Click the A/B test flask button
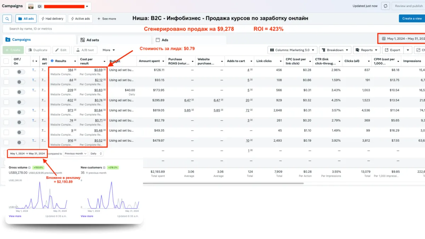425x239 pixels. click(85, 50)
